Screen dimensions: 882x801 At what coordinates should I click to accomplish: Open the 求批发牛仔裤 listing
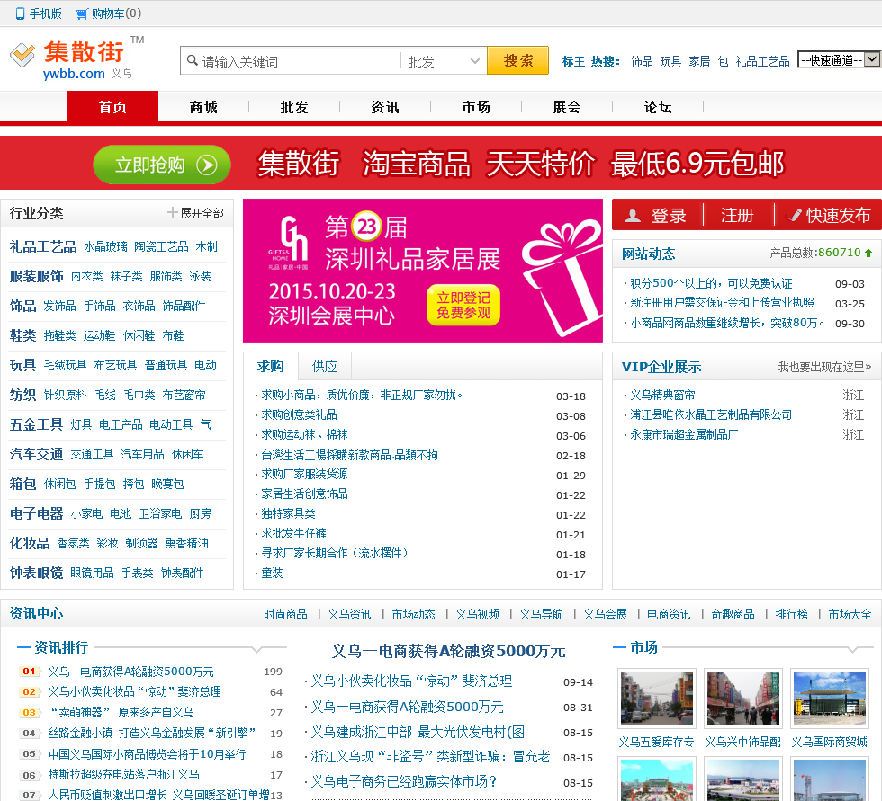(293, 534)
